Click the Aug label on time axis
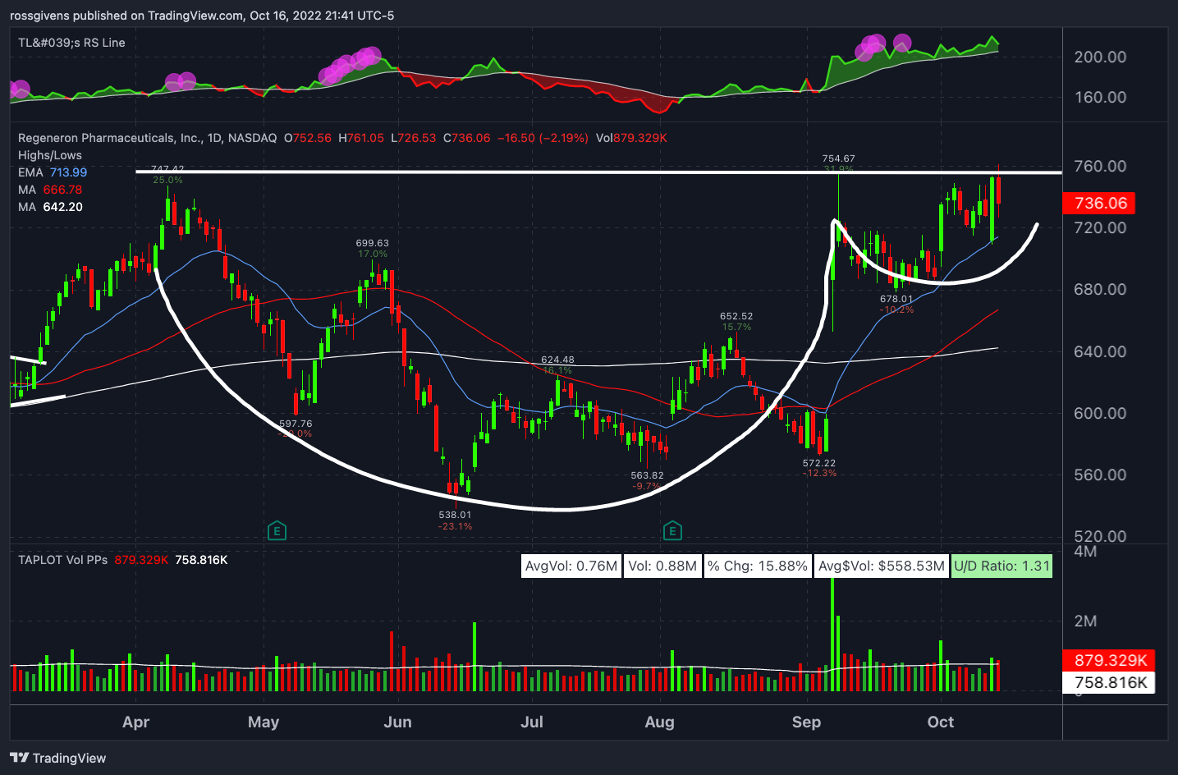 pyautogui.click(x=659, y=722)
